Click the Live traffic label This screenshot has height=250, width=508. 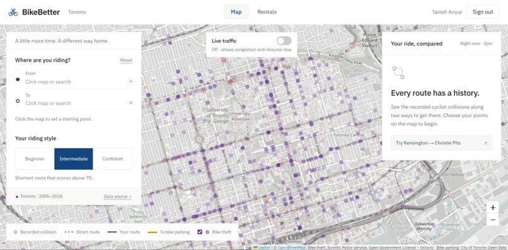click(224, 41)
